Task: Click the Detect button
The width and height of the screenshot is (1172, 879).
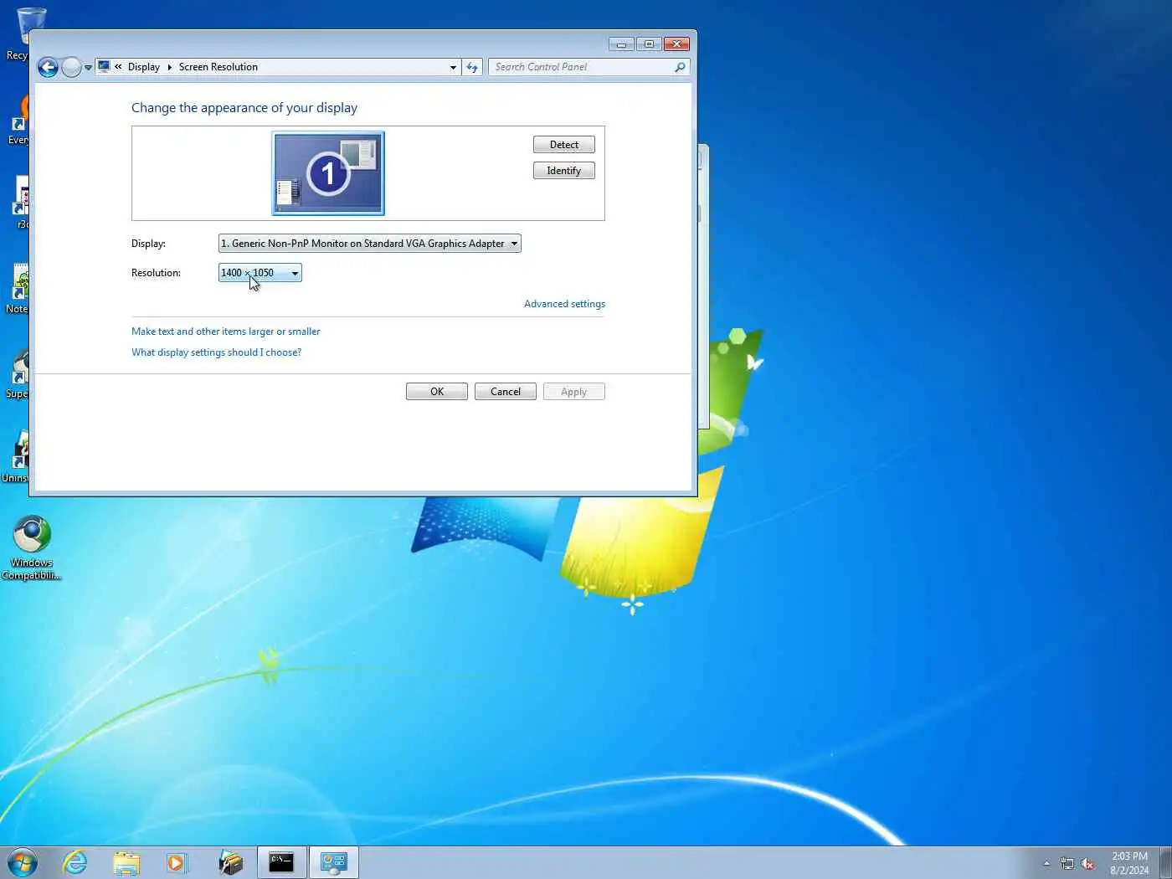Action: point(563,145)
